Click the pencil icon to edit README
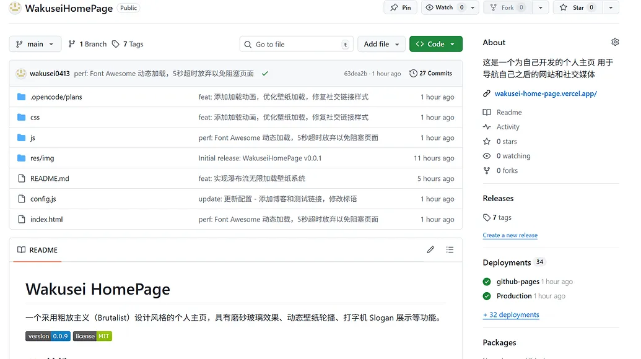The height and width of the screenshot is (359, 641). pyautogui.click(x=430, y=249)
